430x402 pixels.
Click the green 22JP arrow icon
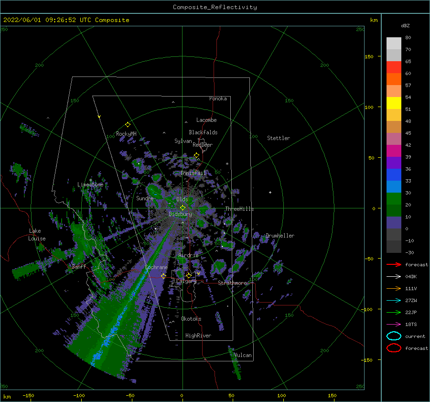click(x=394, y=312)
